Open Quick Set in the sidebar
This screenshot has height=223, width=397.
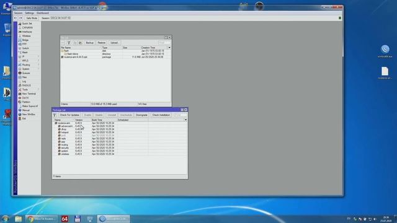point(27,24)
